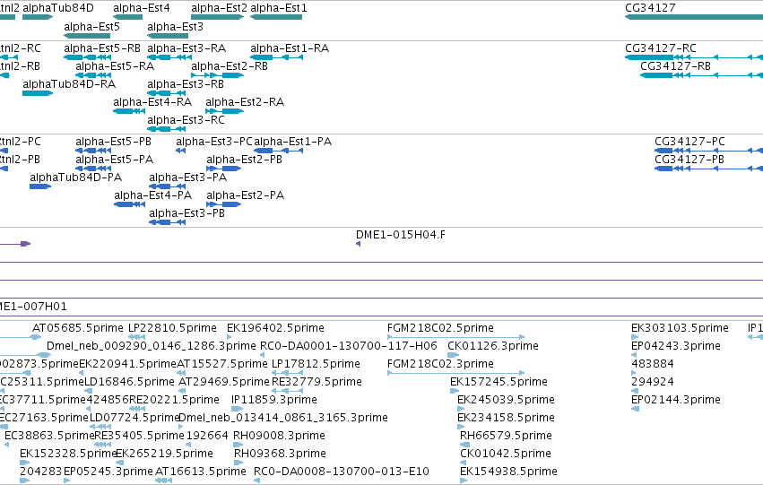This screenshot has width=763, height=485.
Task: Select protein alpha-Est1-PA
Action: coord(278,151)
